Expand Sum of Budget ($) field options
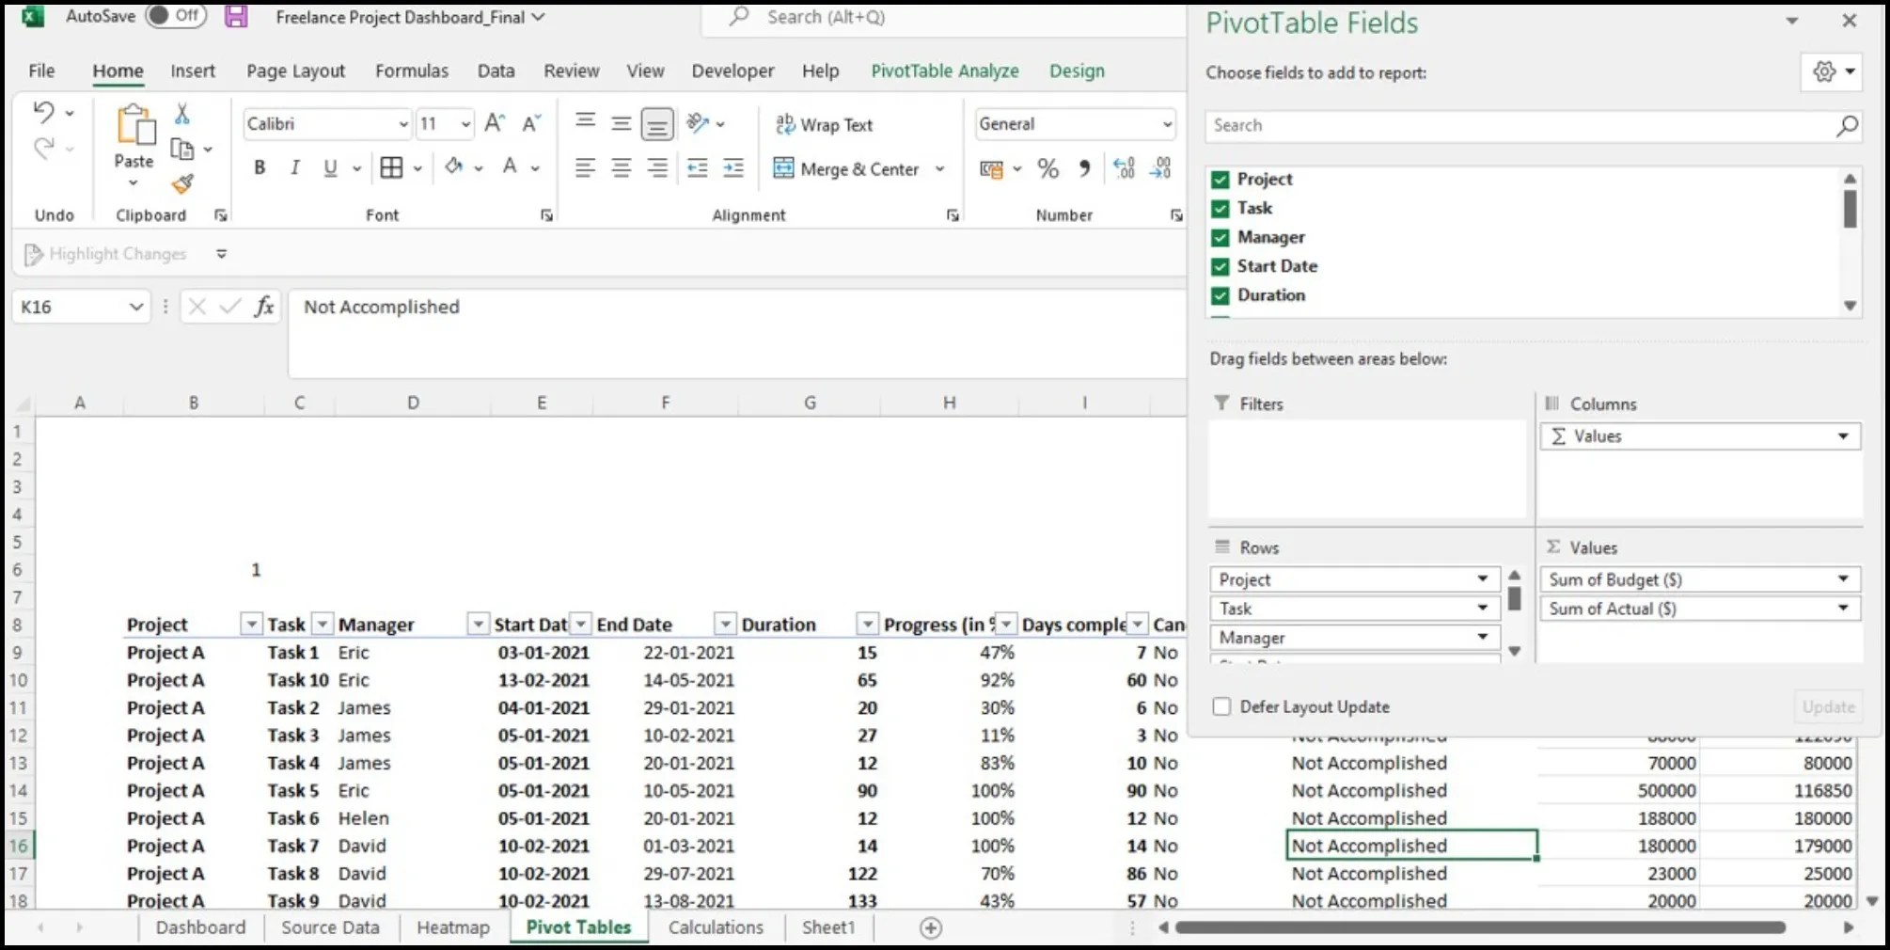Screen dimensions: 1890x950 point(1843,579)
